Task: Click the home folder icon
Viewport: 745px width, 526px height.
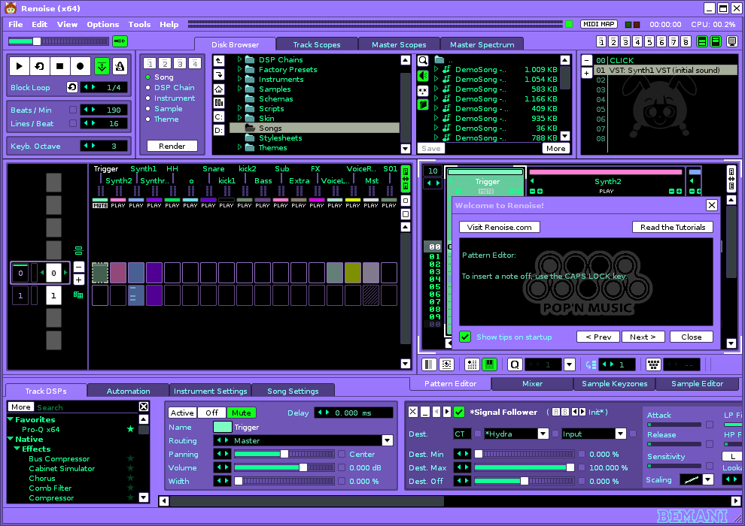Action: [218, 89]
